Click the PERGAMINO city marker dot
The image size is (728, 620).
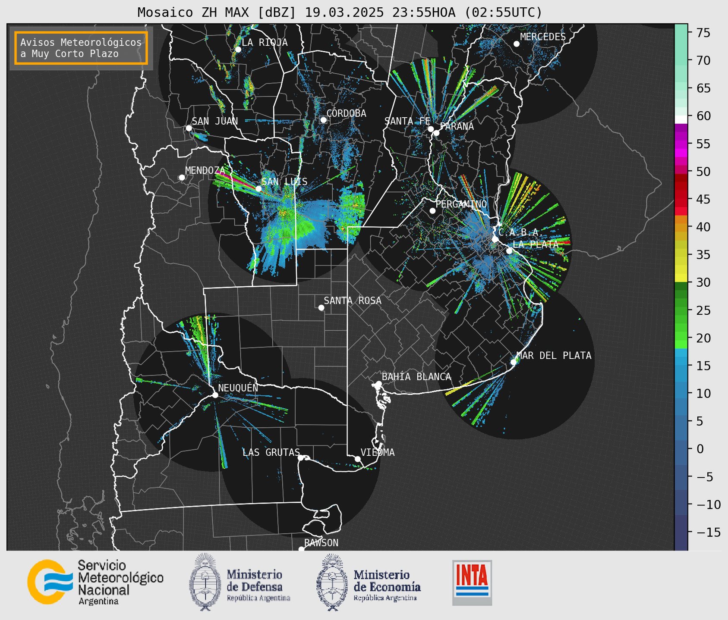tap(432, 211)
